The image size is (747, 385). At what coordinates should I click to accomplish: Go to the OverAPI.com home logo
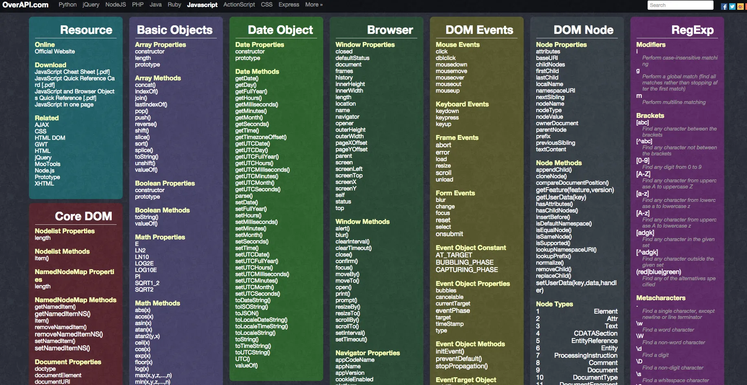coord(25,4)
